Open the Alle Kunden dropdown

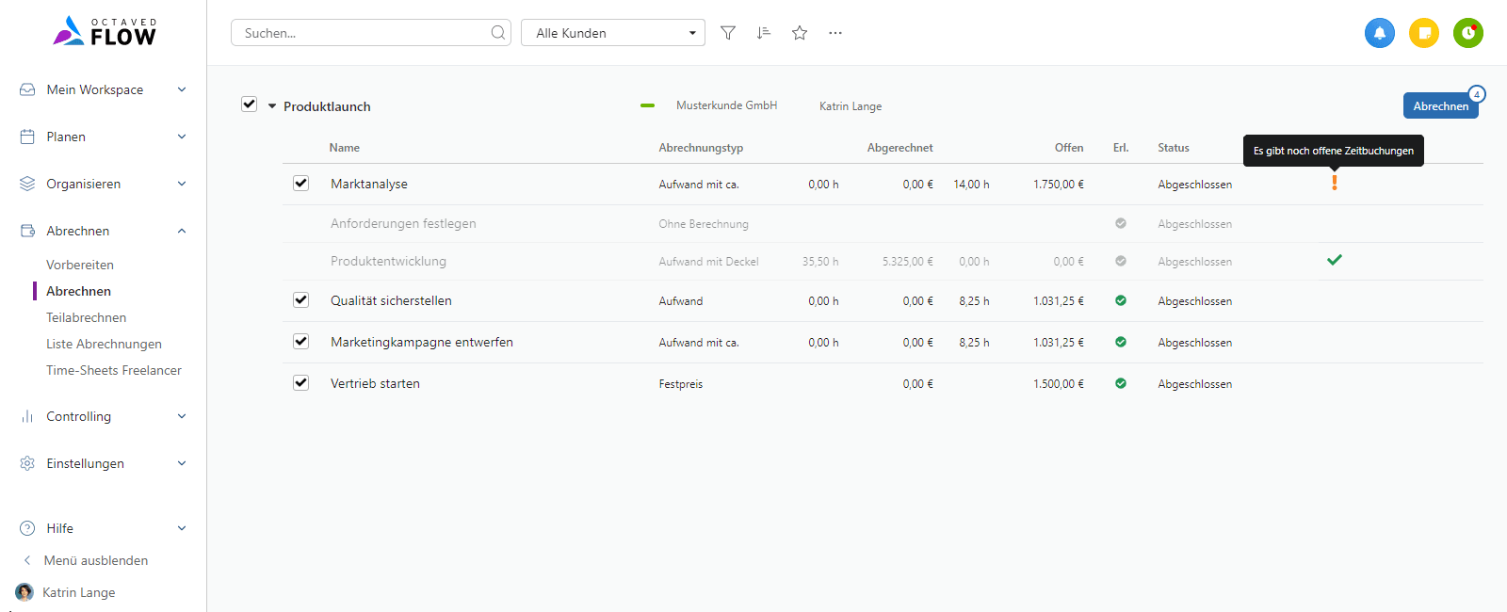pos(613,33)
